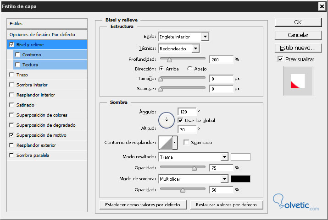Viewport: 328px width, 220px height.
Task: Enable the Sombra interior checkbox
Action: pos(12,85)
